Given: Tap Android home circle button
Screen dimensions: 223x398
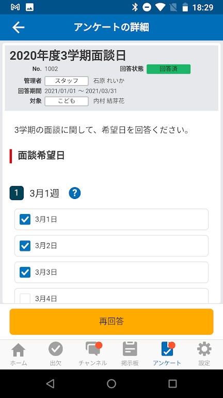Looking at the screenshot, I should pyautogui.click(x=111, y=384).
